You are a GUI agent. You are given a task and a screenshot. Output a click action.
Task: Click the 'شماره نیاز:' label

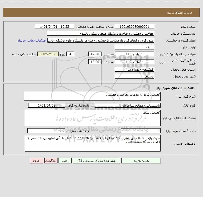188,27
